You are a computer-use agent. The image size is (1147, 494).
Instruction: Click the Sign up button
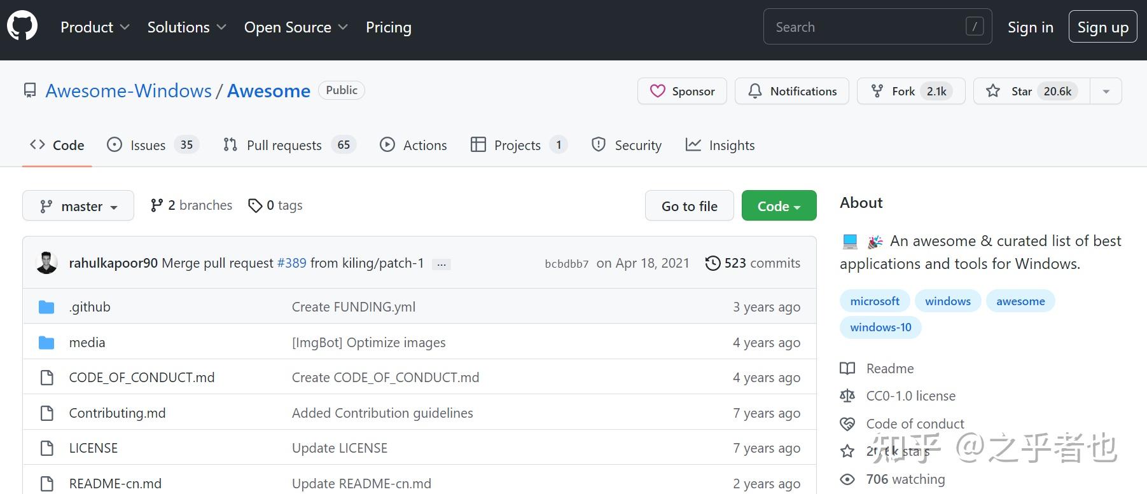point(1102,27)
